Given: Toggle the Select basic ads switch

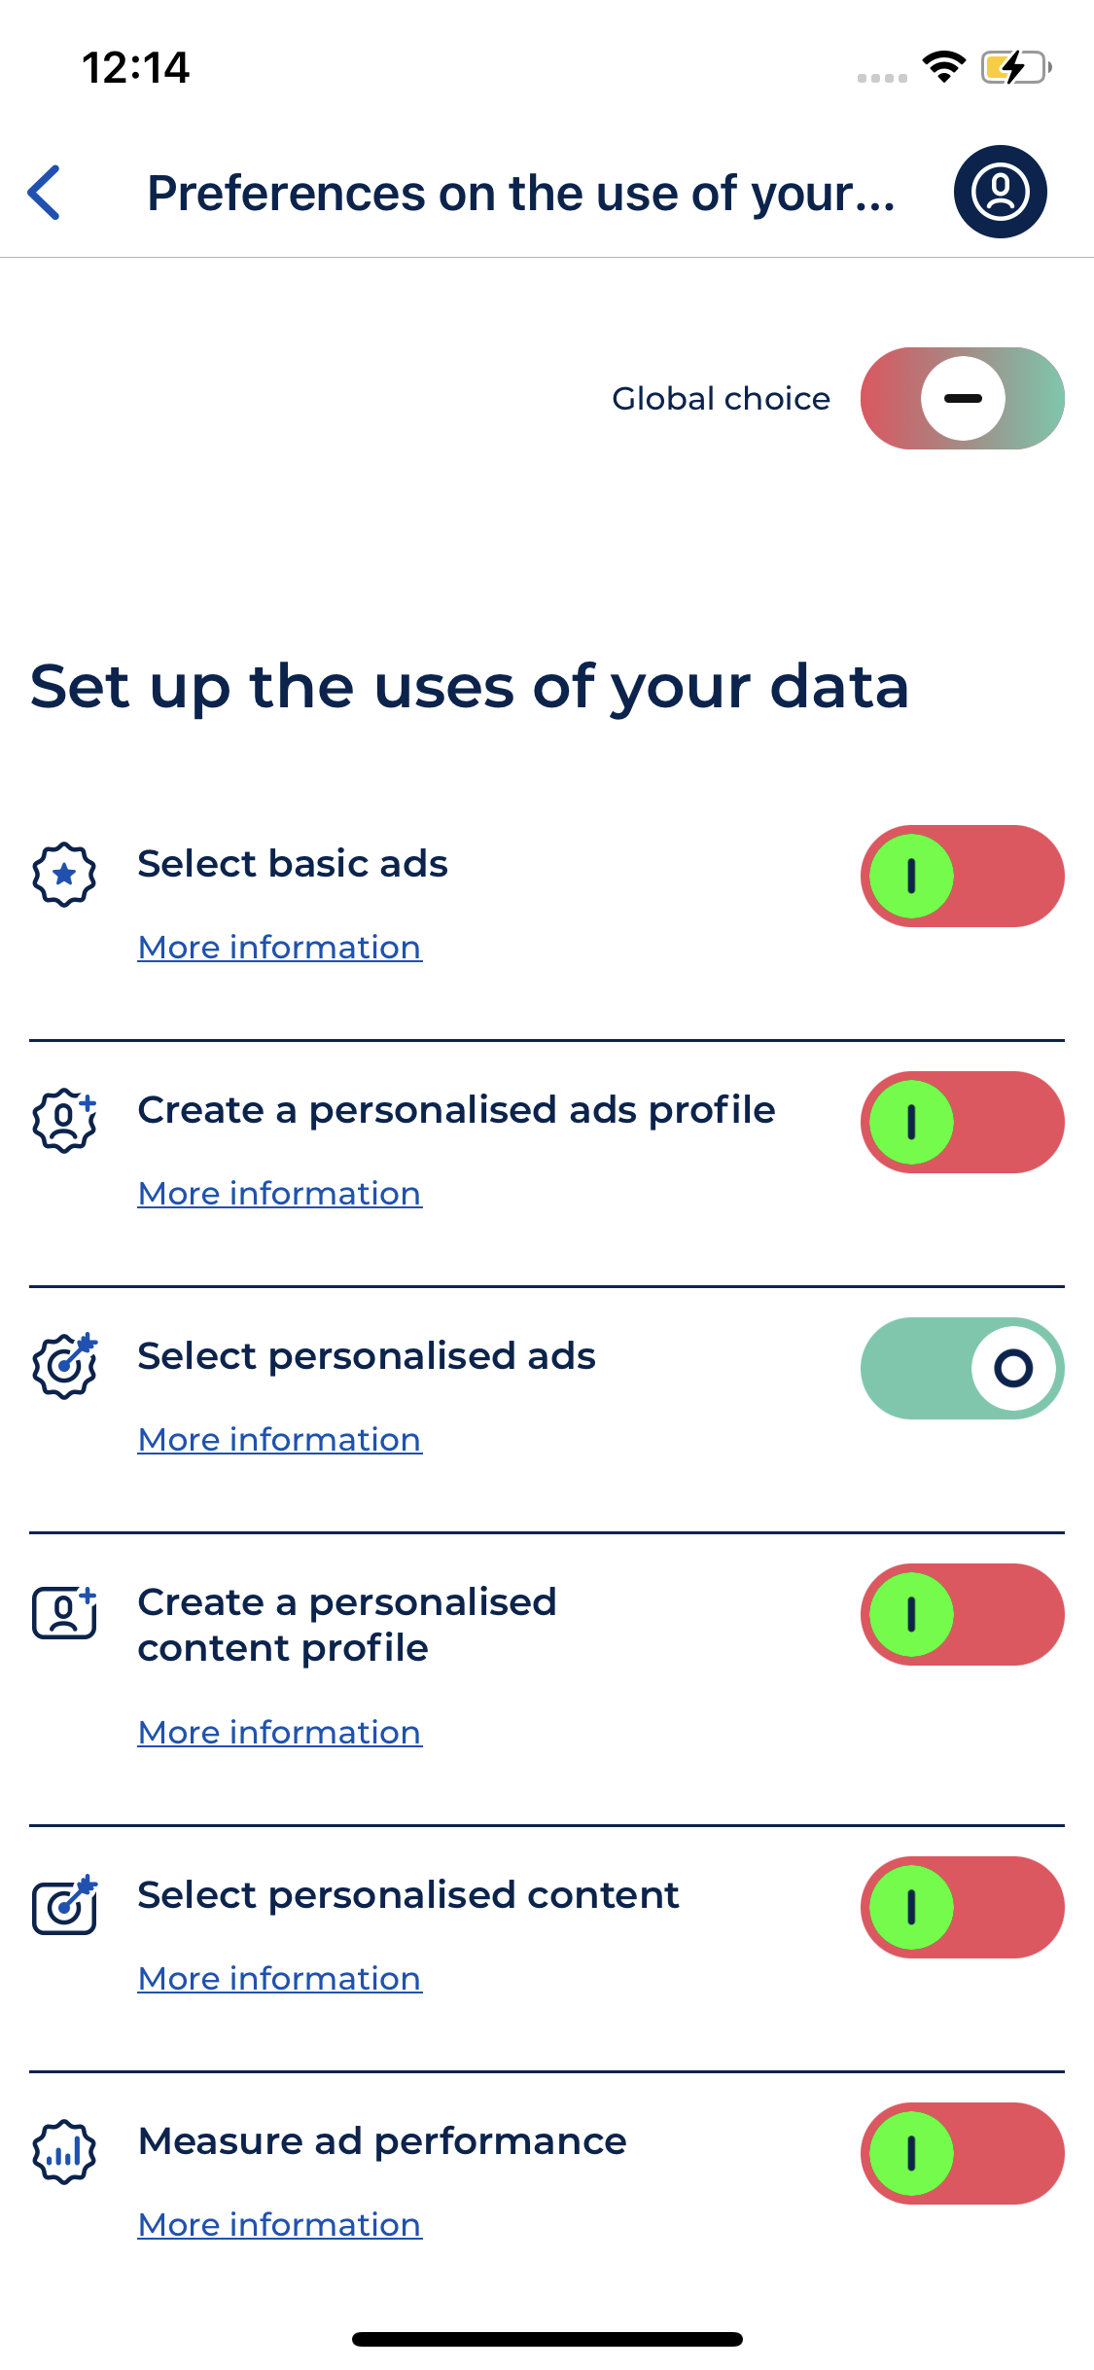Looking at the screenshot, I should 962,877.
